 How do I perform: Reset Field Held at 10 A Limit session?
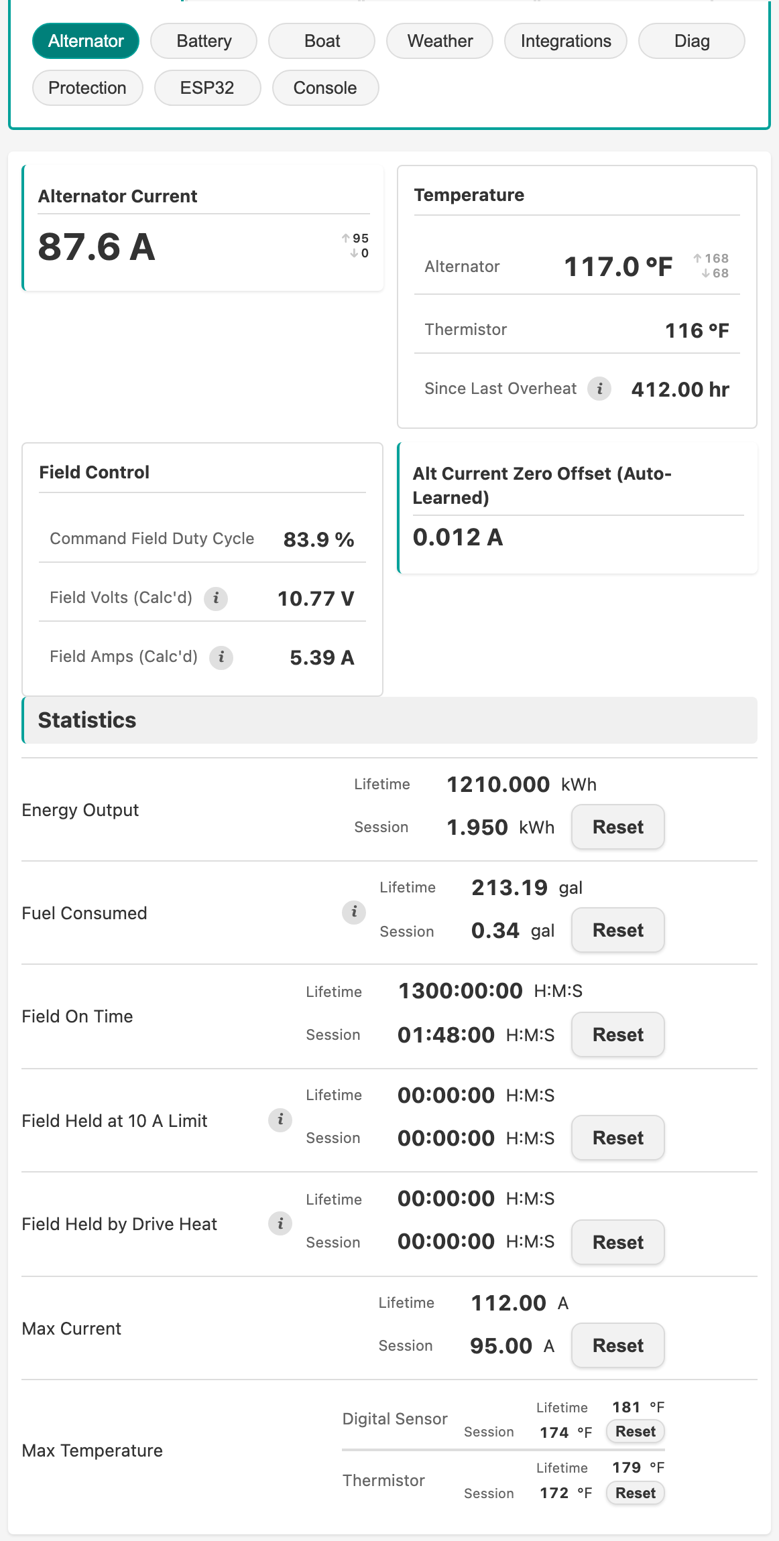tap(618, 1138)
